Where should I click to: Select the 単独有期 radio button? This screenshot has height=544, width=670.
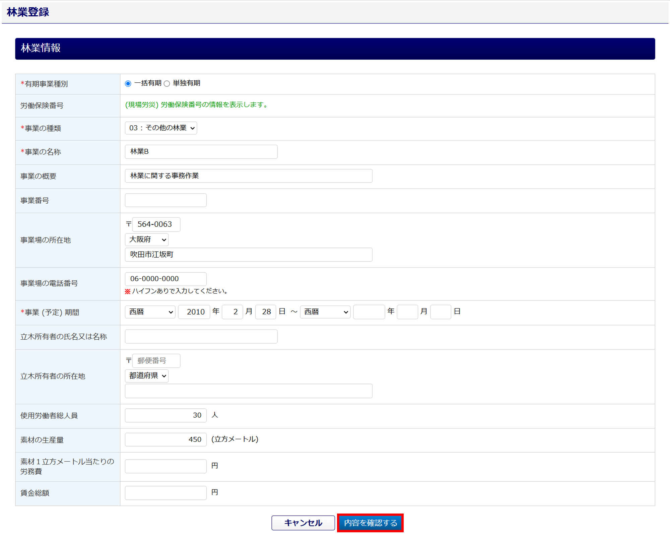click(167, 84)
